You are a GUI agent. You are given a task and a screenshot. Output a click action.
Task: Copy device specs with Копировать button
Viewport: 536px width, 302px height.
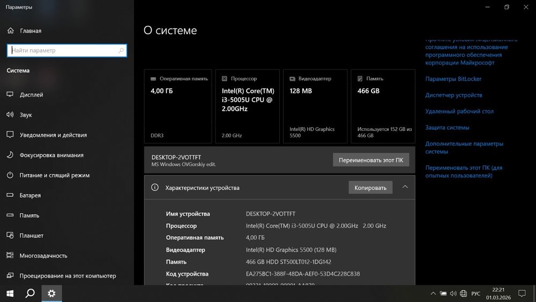click(x=370, y=188)
